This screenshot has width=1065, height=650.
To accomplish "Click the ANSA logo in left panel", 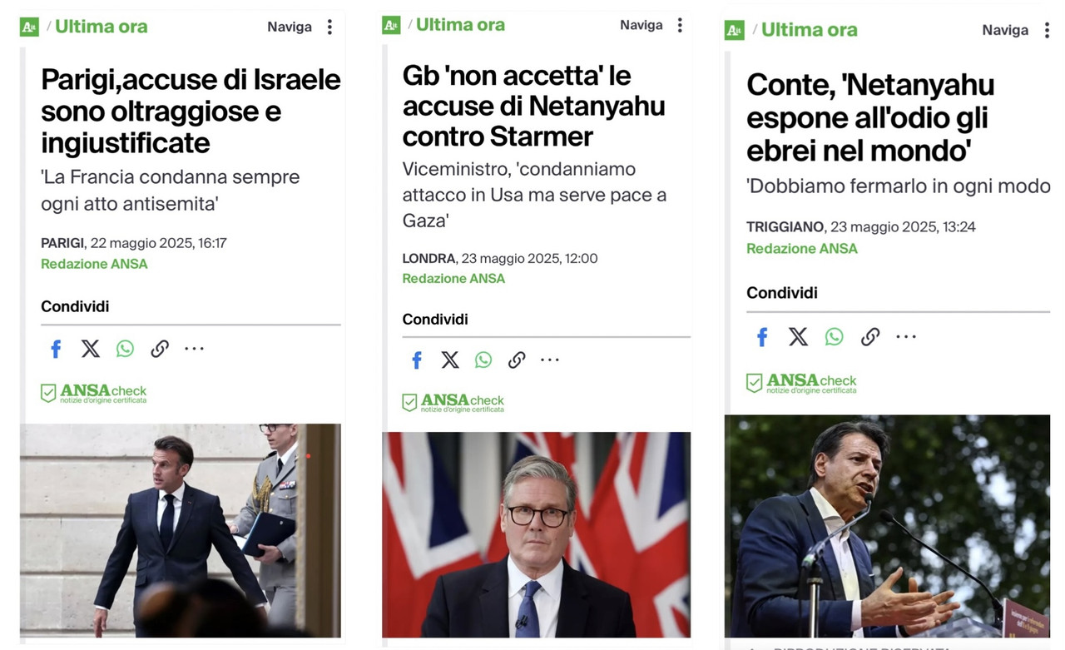I will [x=29, y=27].
